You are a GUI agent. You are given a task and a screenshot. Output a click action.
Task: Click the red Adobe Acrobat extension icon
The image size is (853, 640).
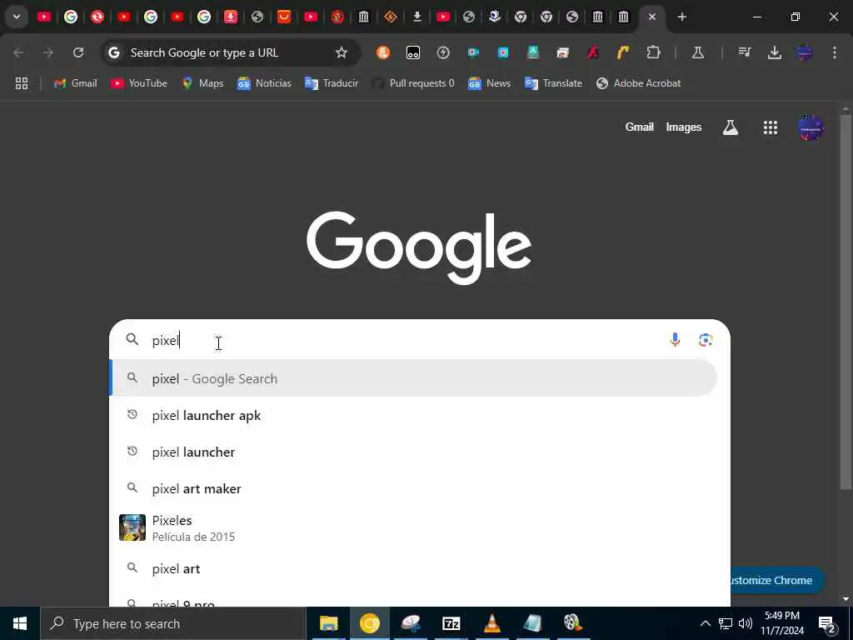pyautogui.click(x=593, y=52)
